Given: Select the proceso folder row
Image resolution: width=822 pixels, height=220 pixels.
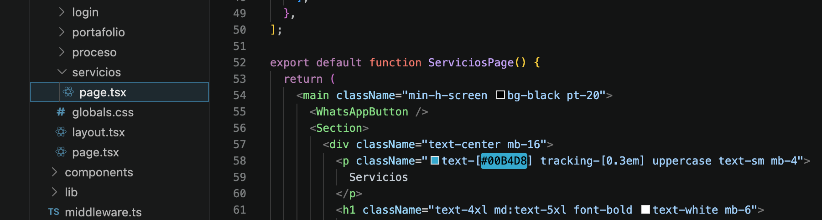Looking at the screenshot, I should (120, 52).
